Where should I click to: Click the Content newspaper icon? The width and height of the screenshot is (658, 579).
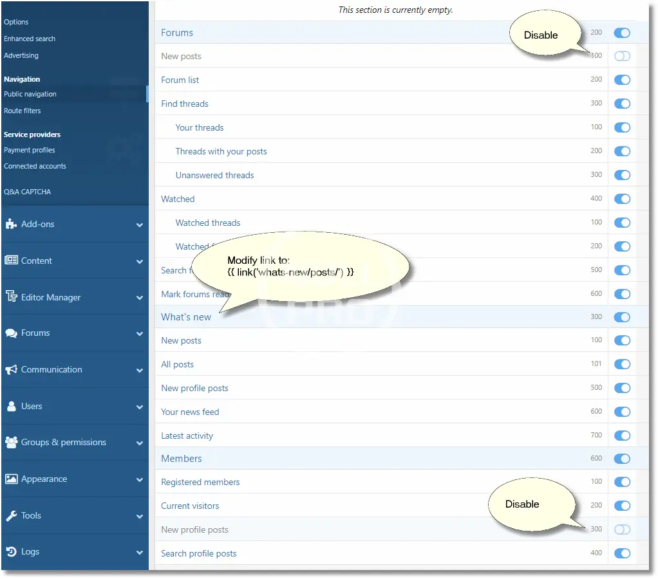coord(11,261)
